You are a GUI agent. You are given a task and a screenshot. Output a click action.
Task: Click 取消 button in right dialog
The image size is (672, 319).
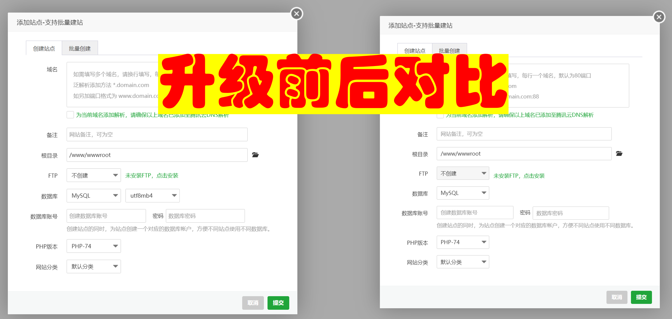617,297
